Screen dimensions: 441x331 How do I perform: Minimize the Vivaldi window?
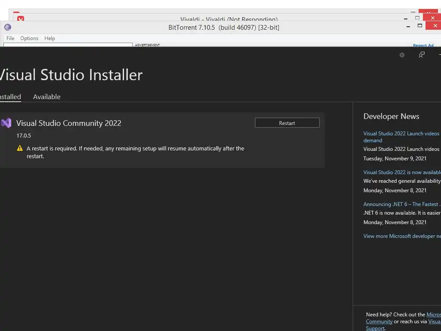tap(406, 19)
